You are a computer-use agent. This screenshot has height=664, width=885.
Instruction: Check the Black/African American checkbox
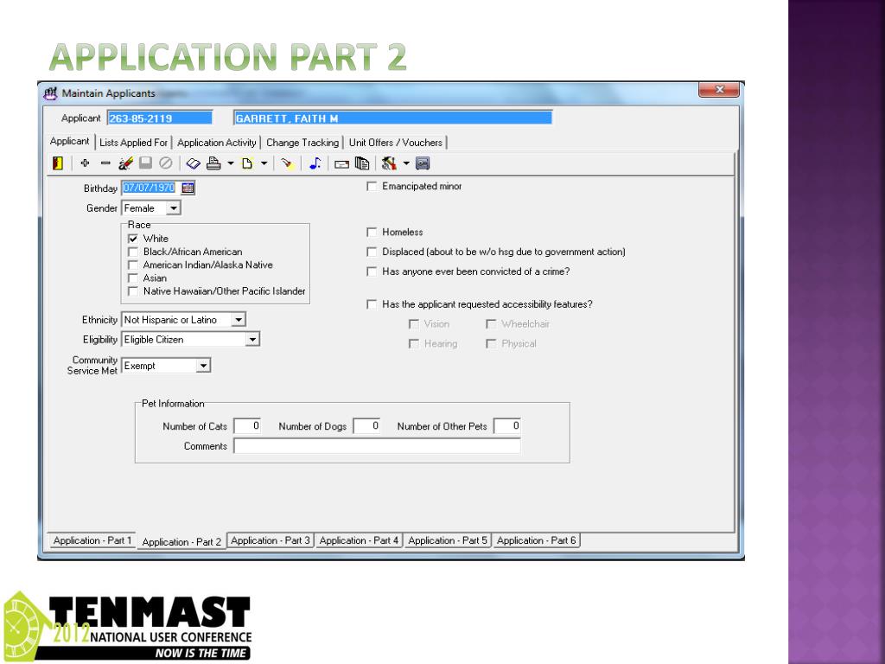pos(133,252)
